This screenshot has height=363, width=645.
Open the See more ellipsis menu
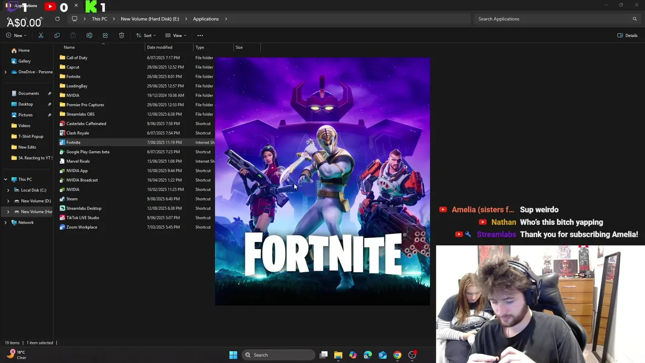coord(200,35)
